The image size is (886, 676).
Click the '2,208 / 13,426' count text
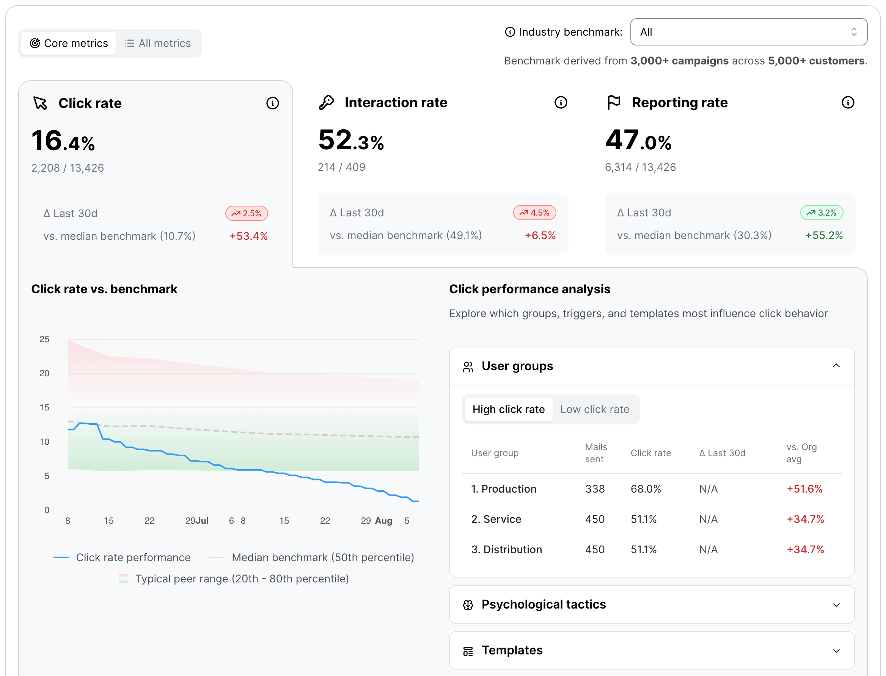pyautogui.click(x=68, y=168)
